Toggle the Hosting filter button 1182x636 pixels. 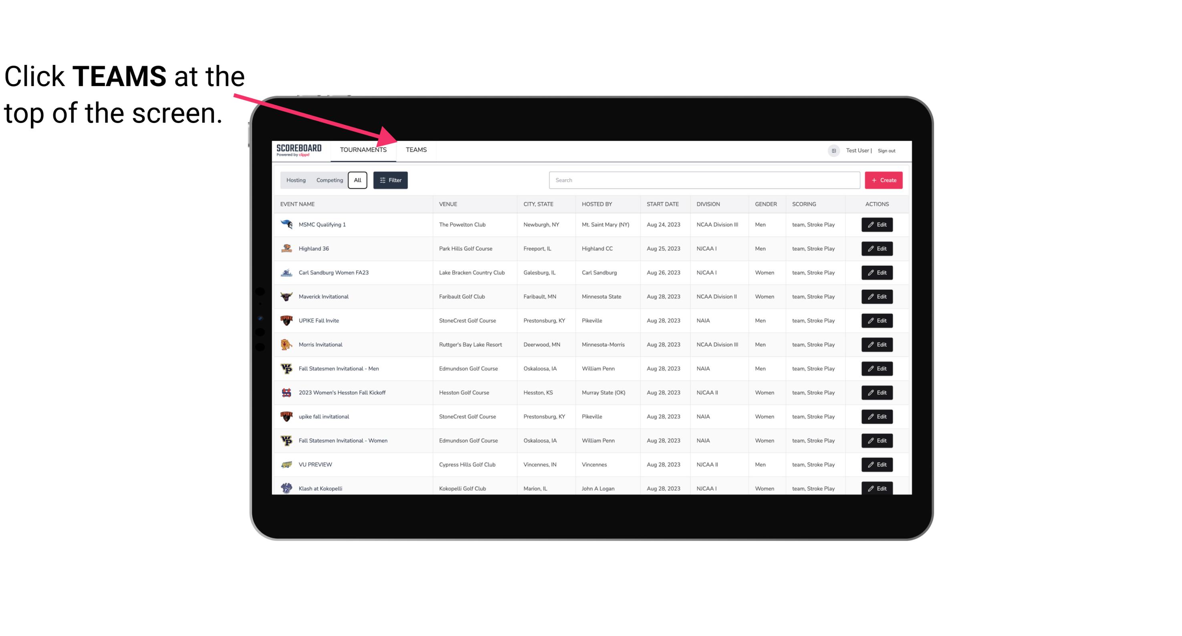(x=296, y=180)
